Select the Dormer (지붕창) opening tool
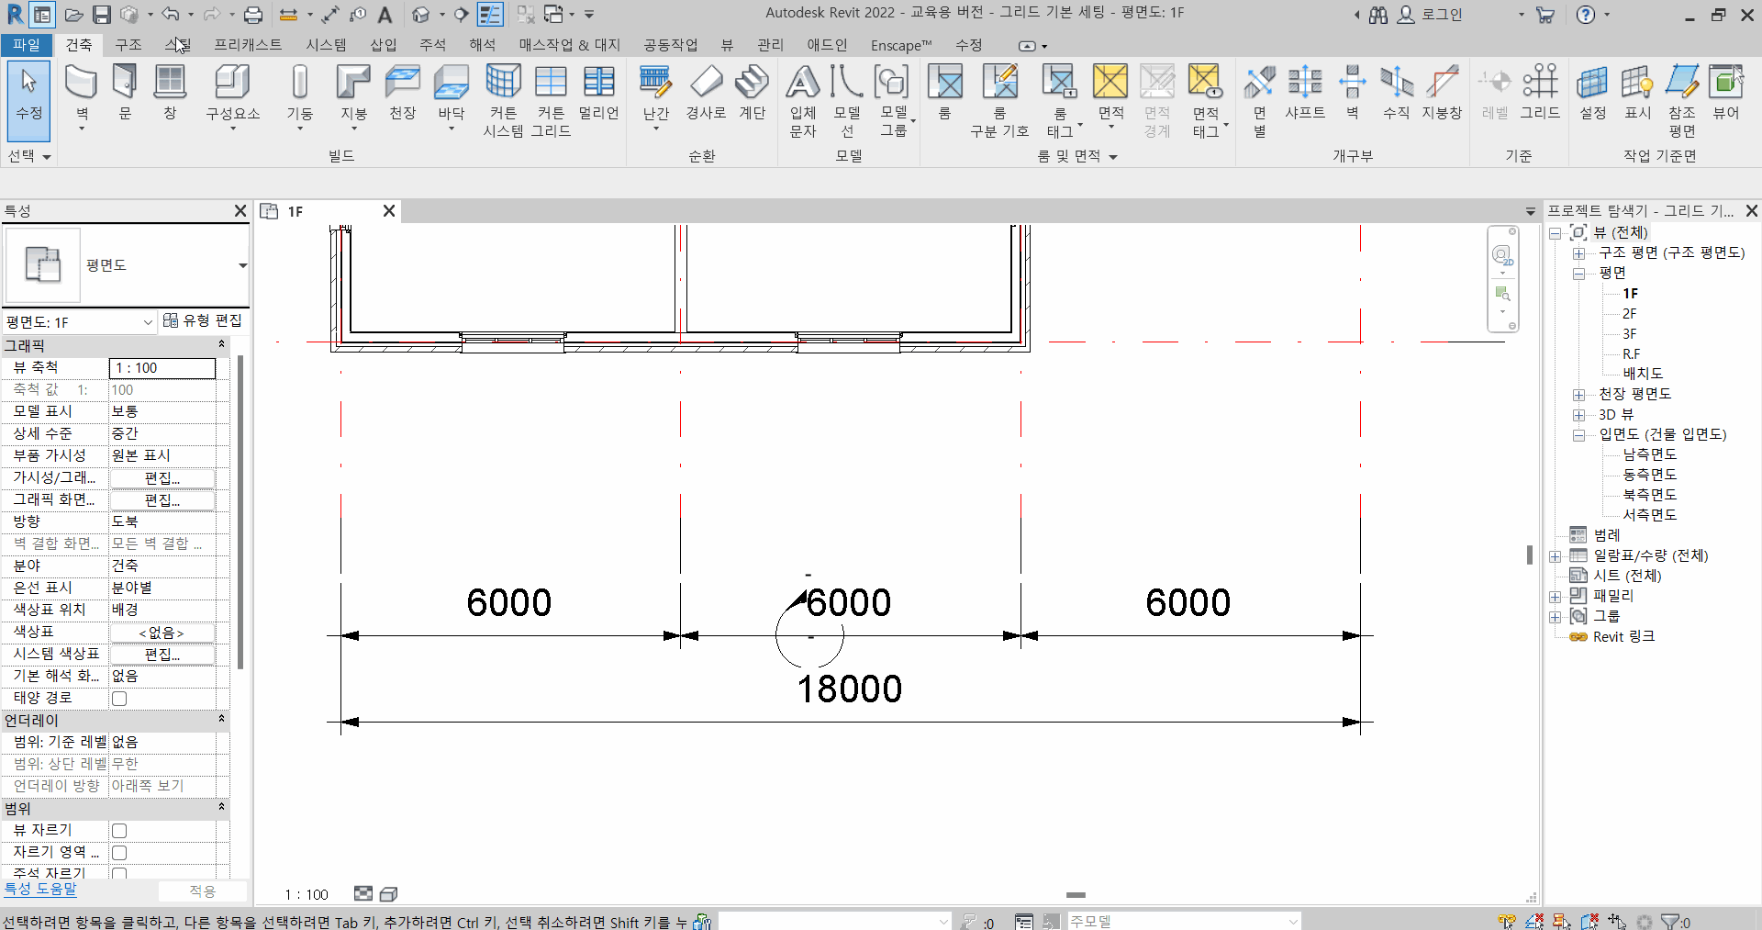 click(x=1441, y=93)
